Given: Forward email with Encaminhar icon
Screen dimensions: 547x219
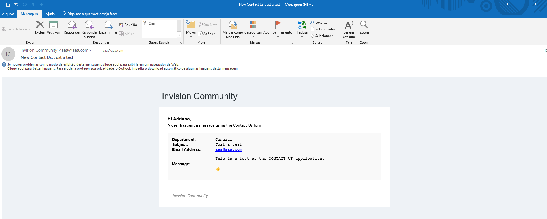Looking at the screenshot, I should 108,25.
